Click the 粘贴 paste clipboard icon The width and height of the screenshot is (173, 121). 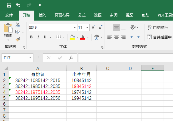click(x=8, y=28)
